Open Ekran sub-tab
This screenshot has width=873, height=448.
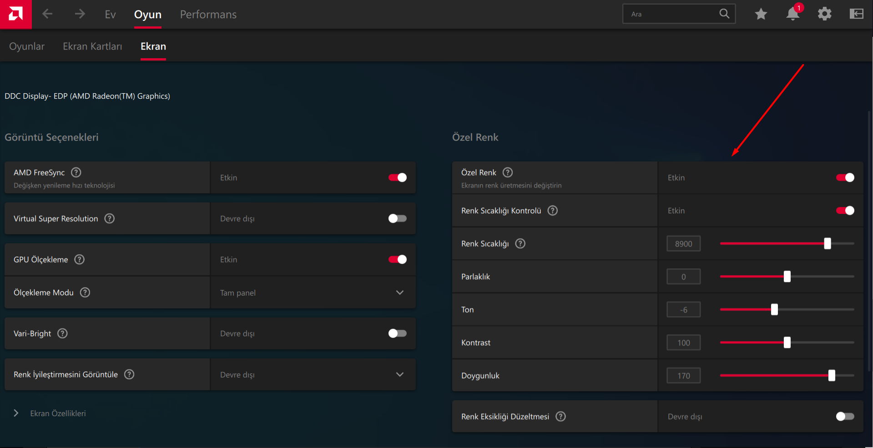[153, 46]
